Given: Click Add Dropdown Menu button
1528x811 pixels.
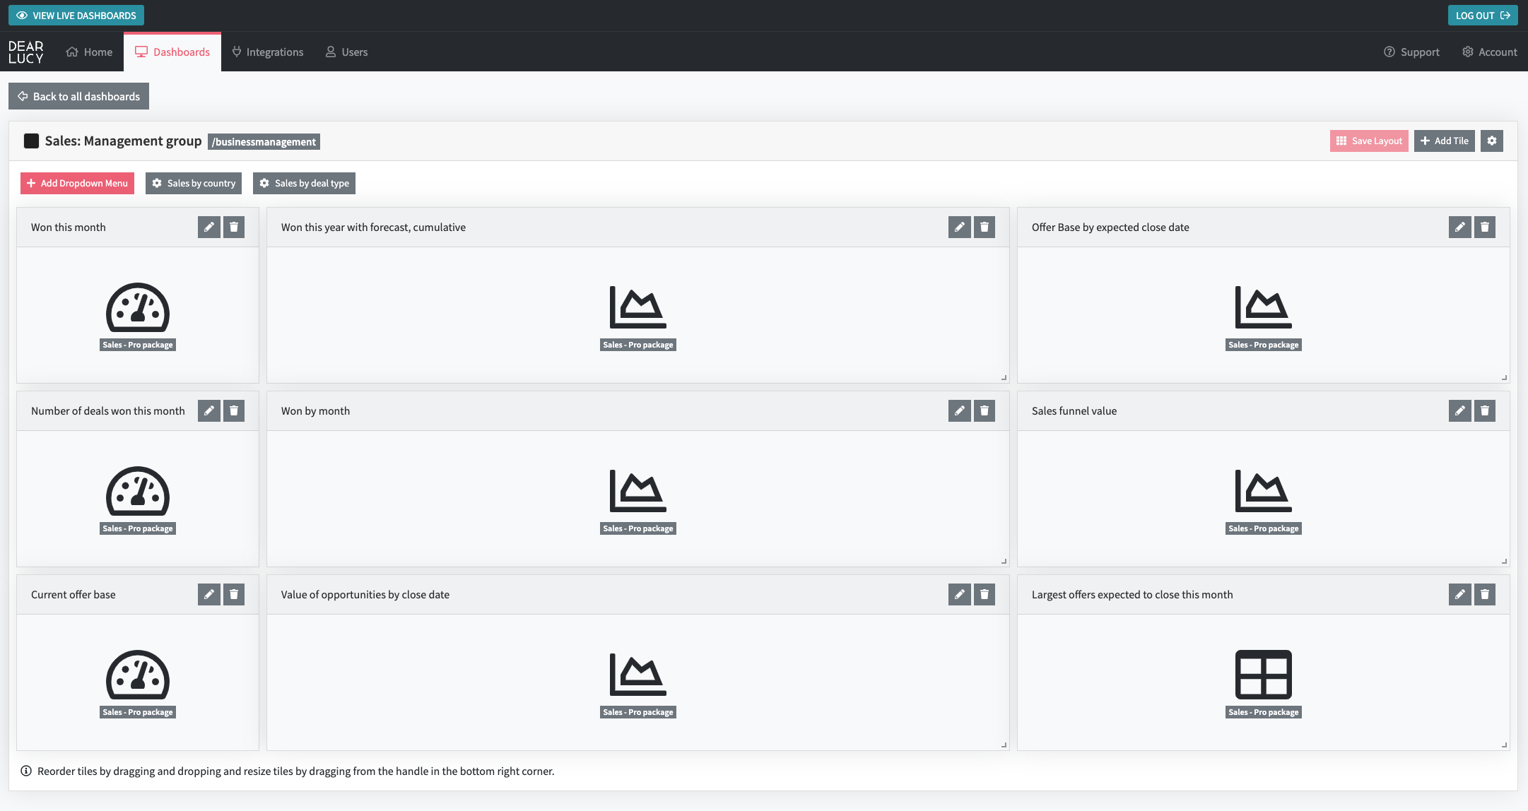Looking at the screenshot, I should click(77, 183).
